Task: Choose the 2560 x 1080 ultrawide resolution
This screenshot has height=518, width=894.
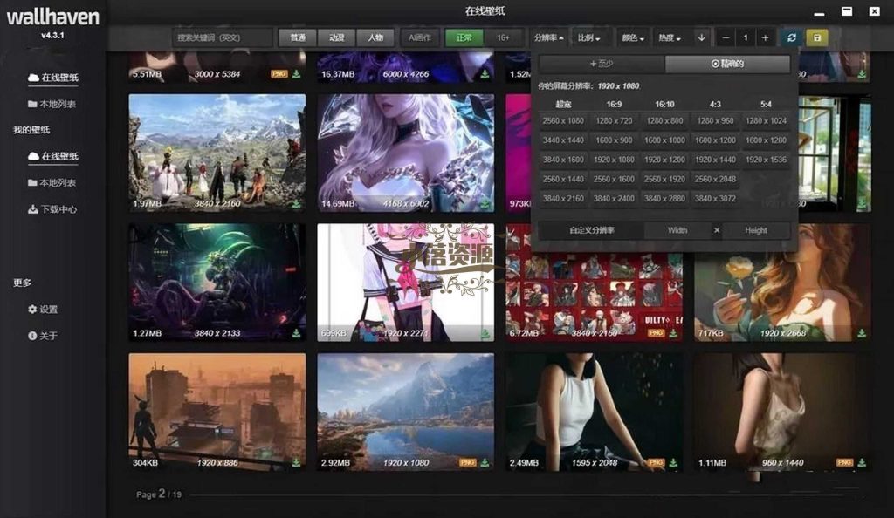Action: (563, 120)
